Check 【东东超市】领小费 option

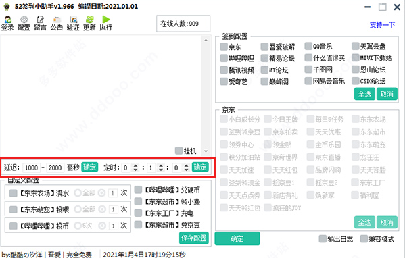tap(138, 201)
